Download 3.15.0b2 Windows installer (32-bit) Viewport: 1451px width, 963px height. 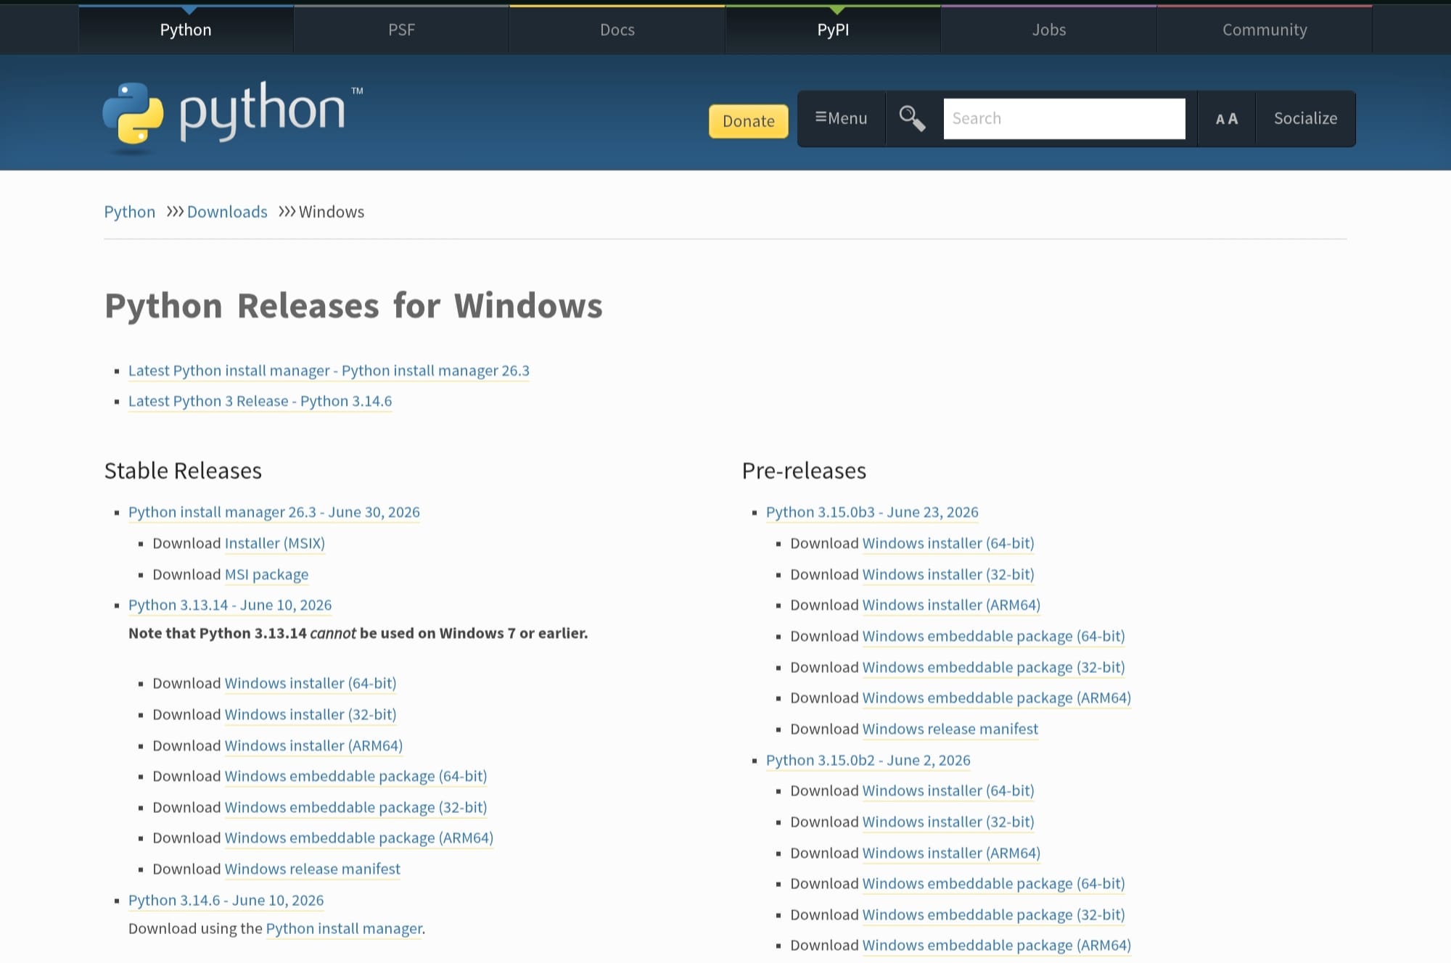pyautogui.click(x=948, y=822)
